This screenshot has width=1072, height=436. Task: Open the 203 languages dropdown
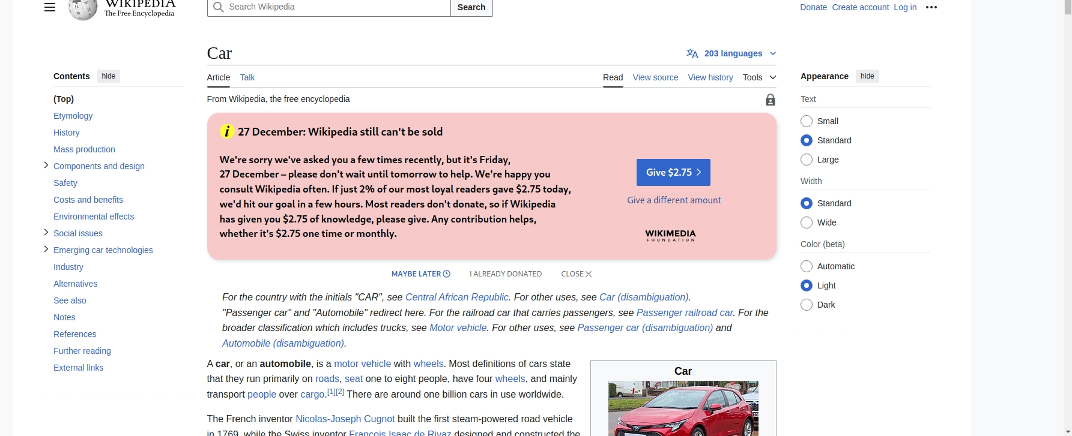[731, 53]
